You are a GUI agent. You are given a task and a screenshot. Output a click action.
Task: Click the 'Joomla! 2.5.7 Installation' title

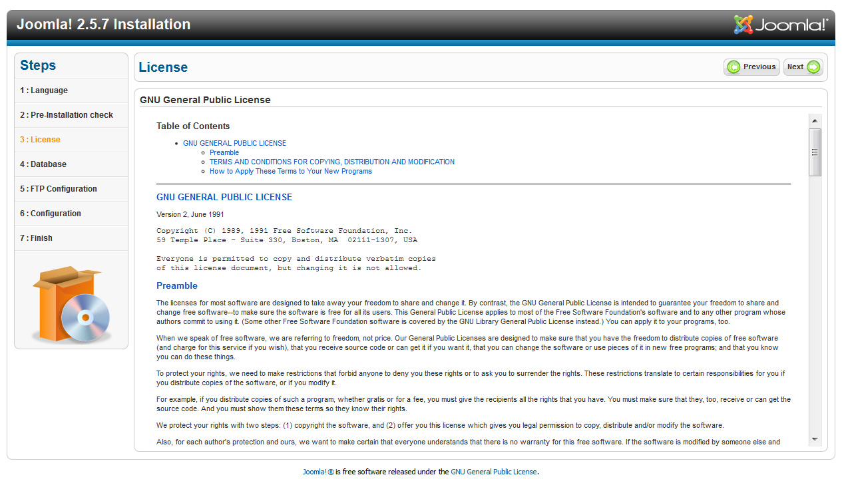pyautogui.click(x=104, y=25)
